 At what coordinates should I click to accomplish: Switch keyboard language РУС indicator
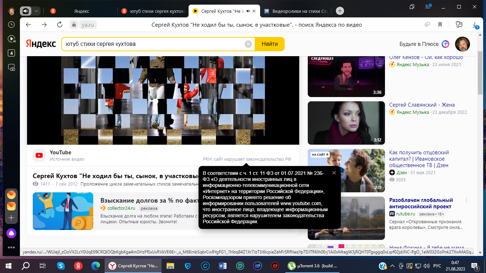click(x=437, y=266)
